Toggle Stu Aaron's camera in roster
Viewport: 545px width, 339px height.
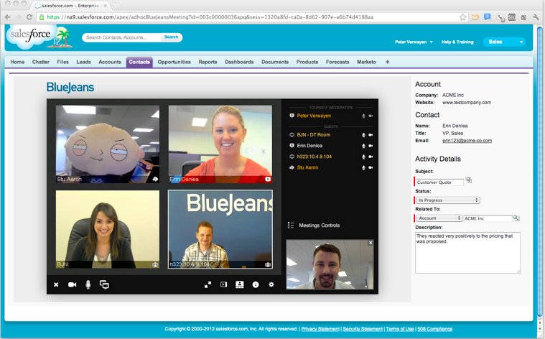pos(371,167)
